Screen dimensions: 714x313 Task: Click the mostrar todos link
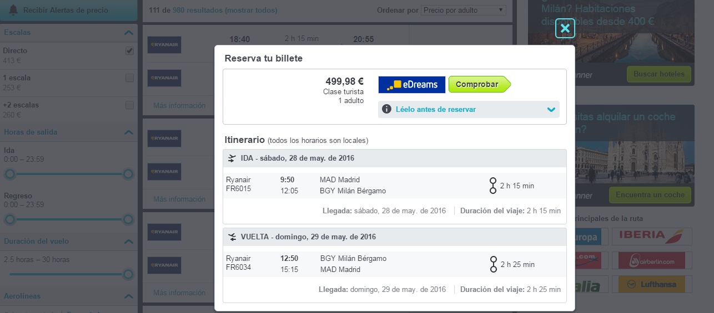[x=253, y=11]
